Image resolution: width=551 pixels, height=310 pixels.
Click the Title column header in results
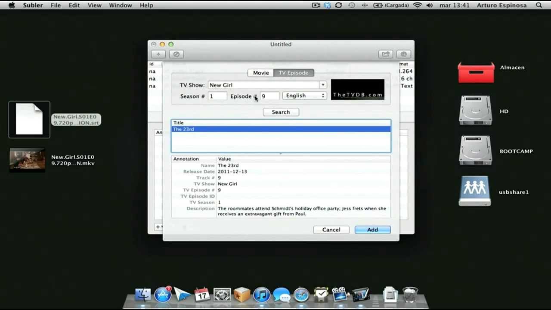[x=281, y=123]
